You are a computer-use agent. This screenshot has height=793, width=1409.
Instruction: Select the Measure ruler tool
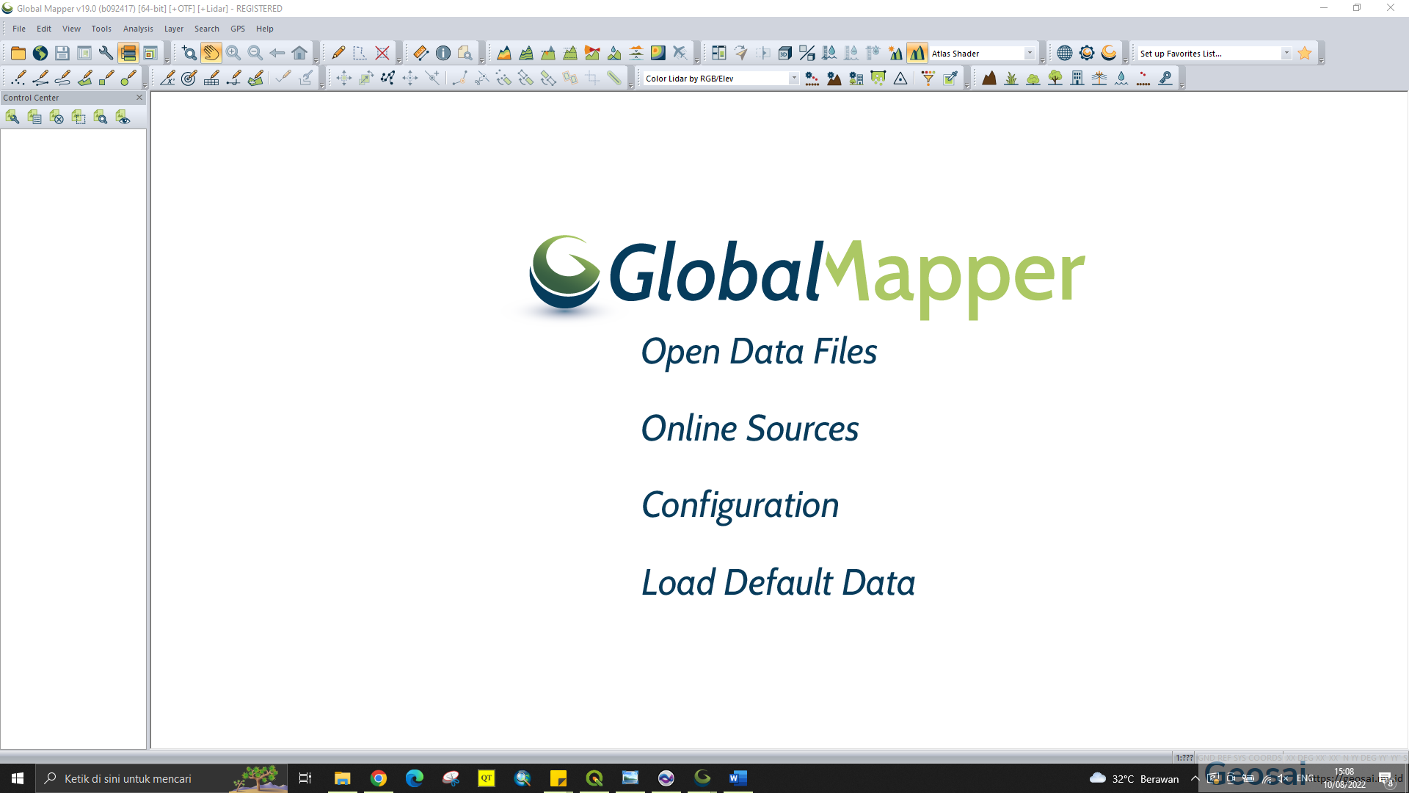coord(421,53)
